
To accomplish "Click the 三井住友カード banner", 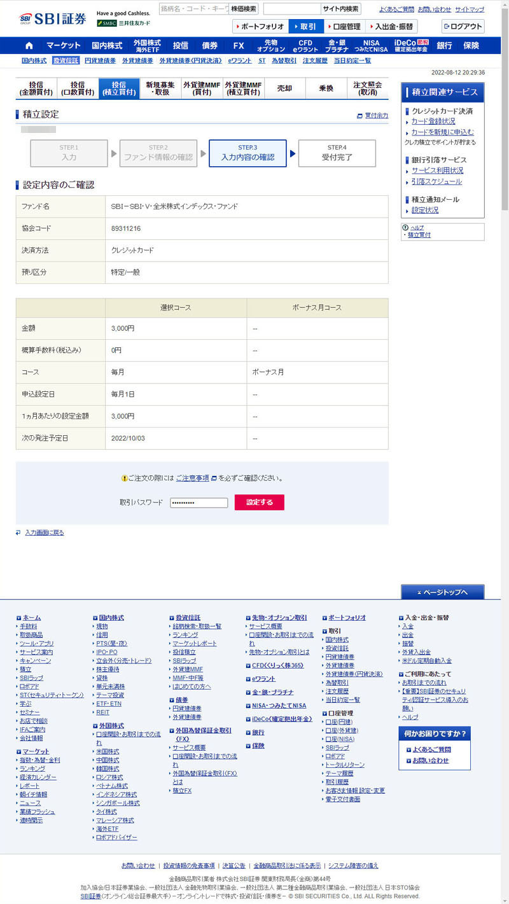I will coord(123,23).
